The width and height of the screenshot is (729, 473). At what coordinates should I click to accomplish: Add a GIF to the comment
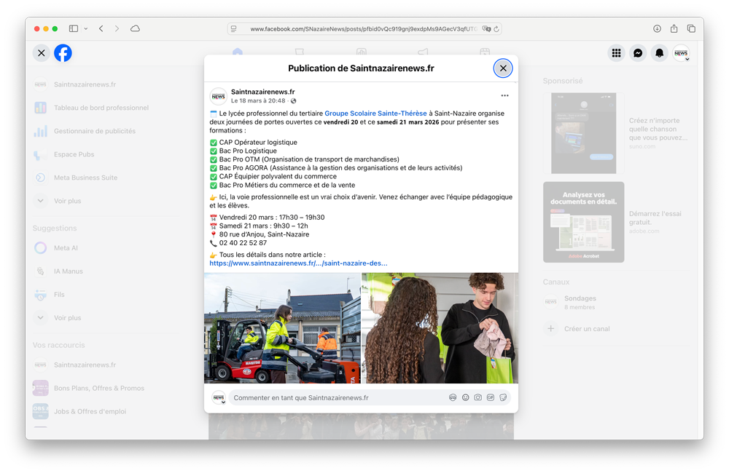click(x=491, y=398)
